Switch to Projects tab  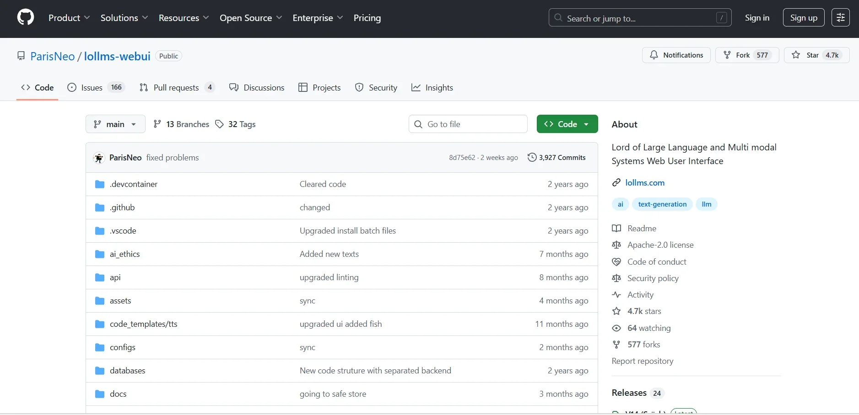pyautogui.click(x=319, y=87)
